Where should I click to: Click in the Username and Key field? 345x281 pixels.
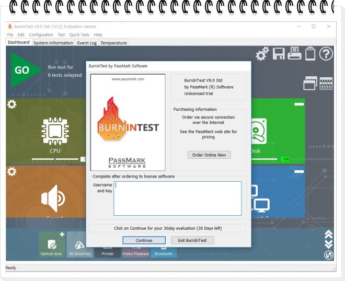177,198
